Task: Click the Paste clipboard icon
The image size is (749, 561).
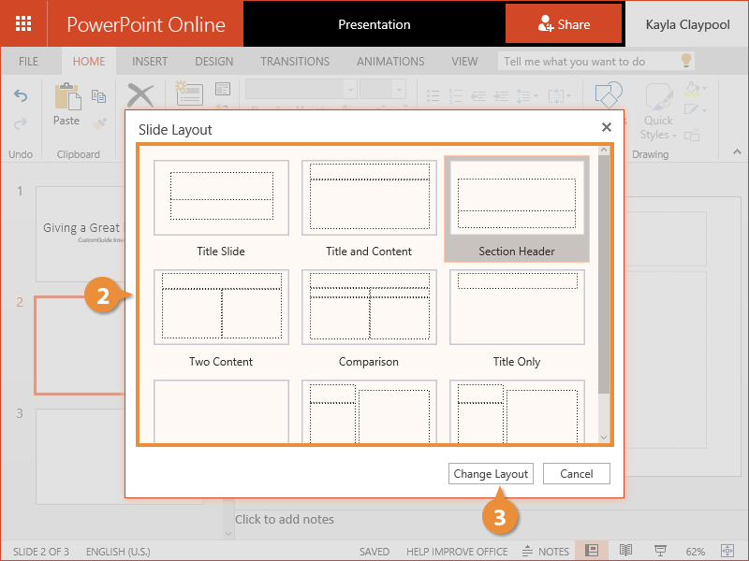Action: (66, 97)
